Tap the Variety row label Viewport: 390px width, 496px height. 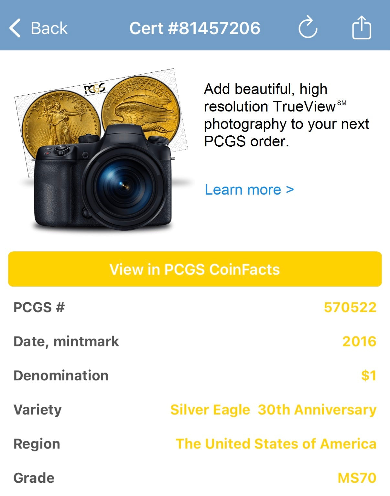pos(38,410)
